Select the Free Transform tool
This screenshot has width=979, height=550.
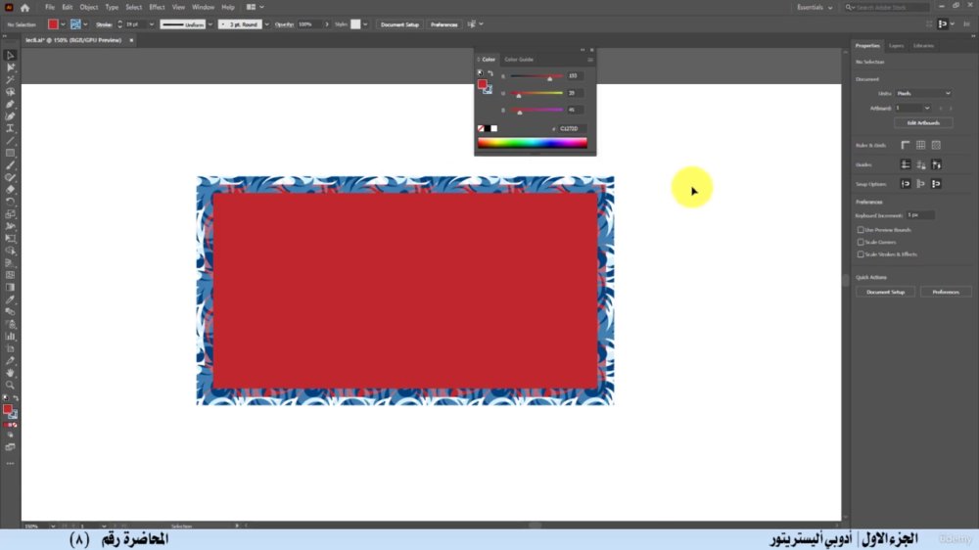click(x=10, y=239)
